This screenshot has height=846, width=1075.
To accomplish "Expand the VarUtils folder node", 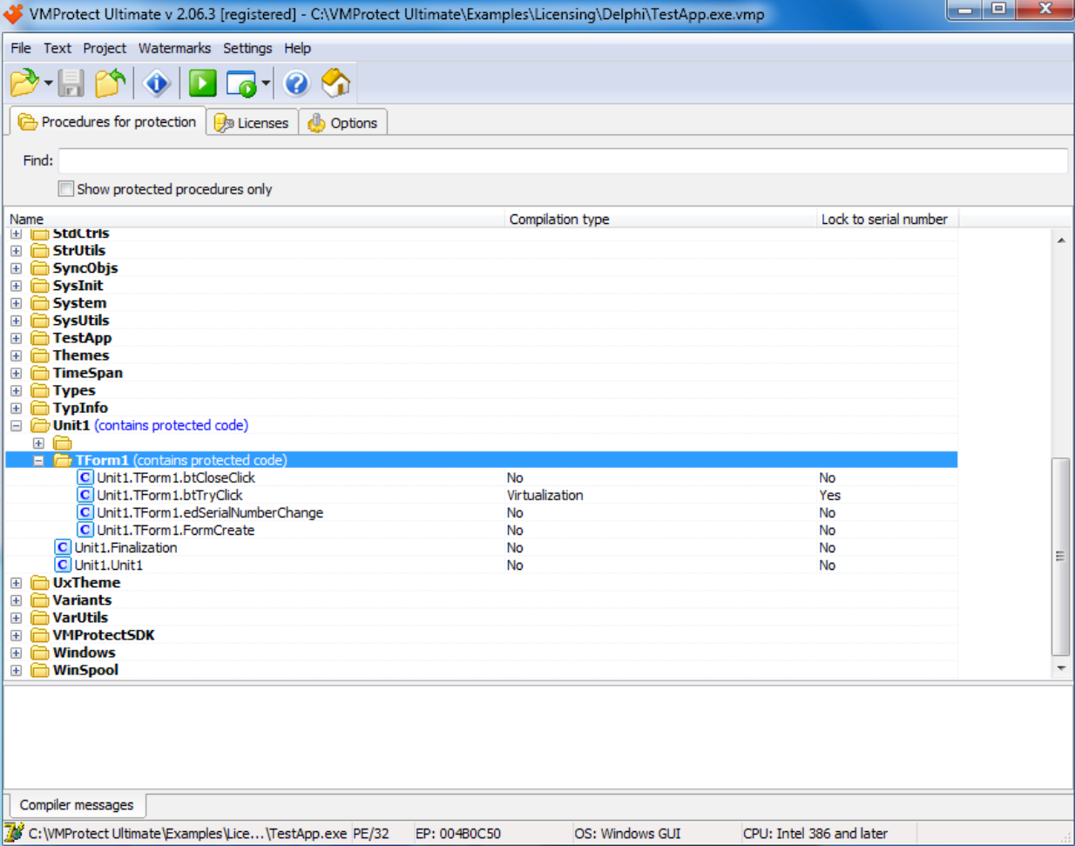I will [17, 618].
